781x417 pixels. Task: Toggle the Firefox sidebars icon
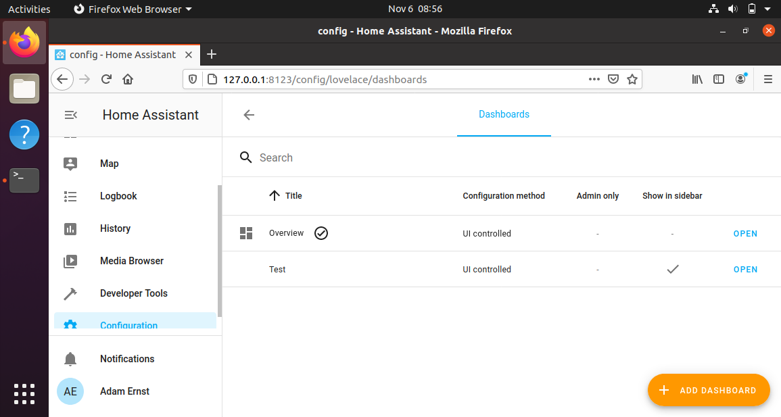click(x=719, y=79)
